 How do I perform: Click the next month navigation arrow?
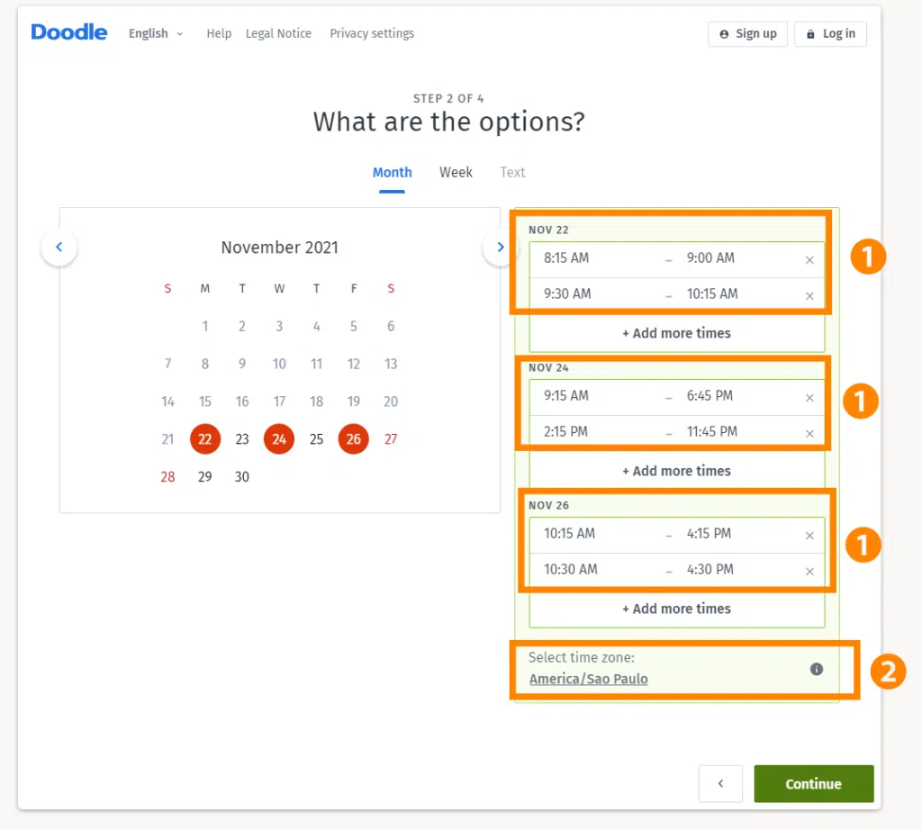pos(500,247)
